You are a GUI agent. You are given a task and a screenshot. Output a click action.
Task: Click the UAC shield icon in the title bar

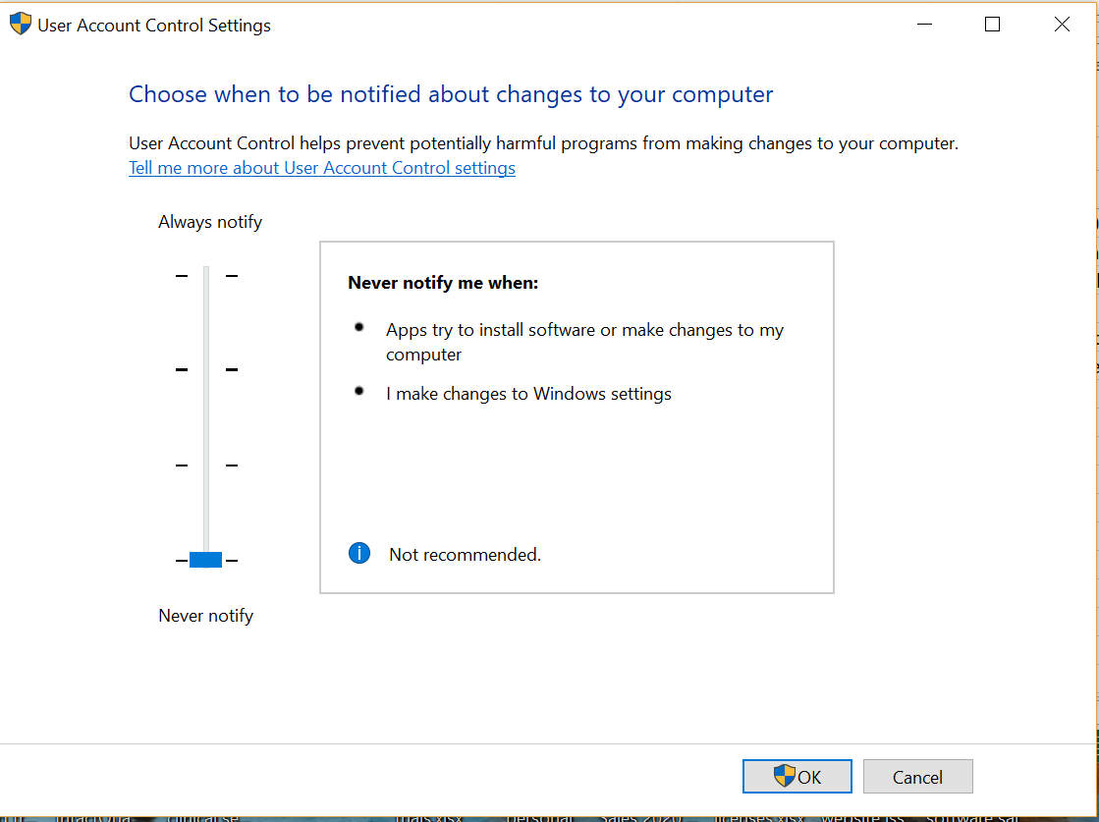click(x=21, y=24)
